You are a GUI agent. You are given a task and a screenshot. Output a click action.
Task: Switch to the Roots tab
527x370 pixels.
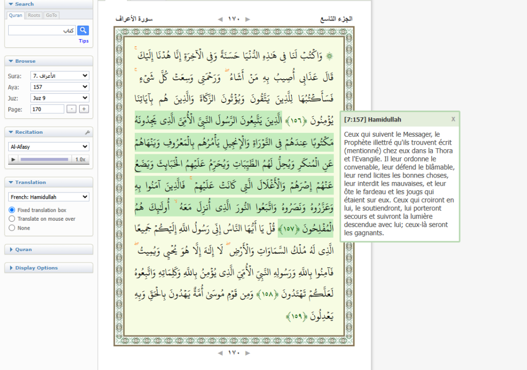pyautogui.click(x=34, y=15)
